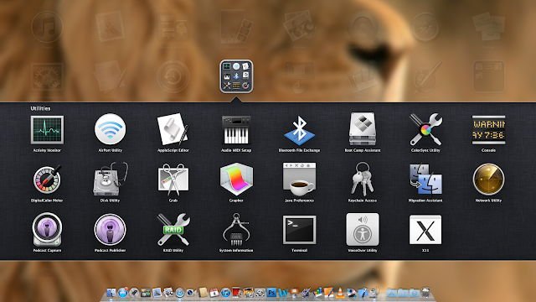
Task: Open the X11 app
Action: (425, 229)
